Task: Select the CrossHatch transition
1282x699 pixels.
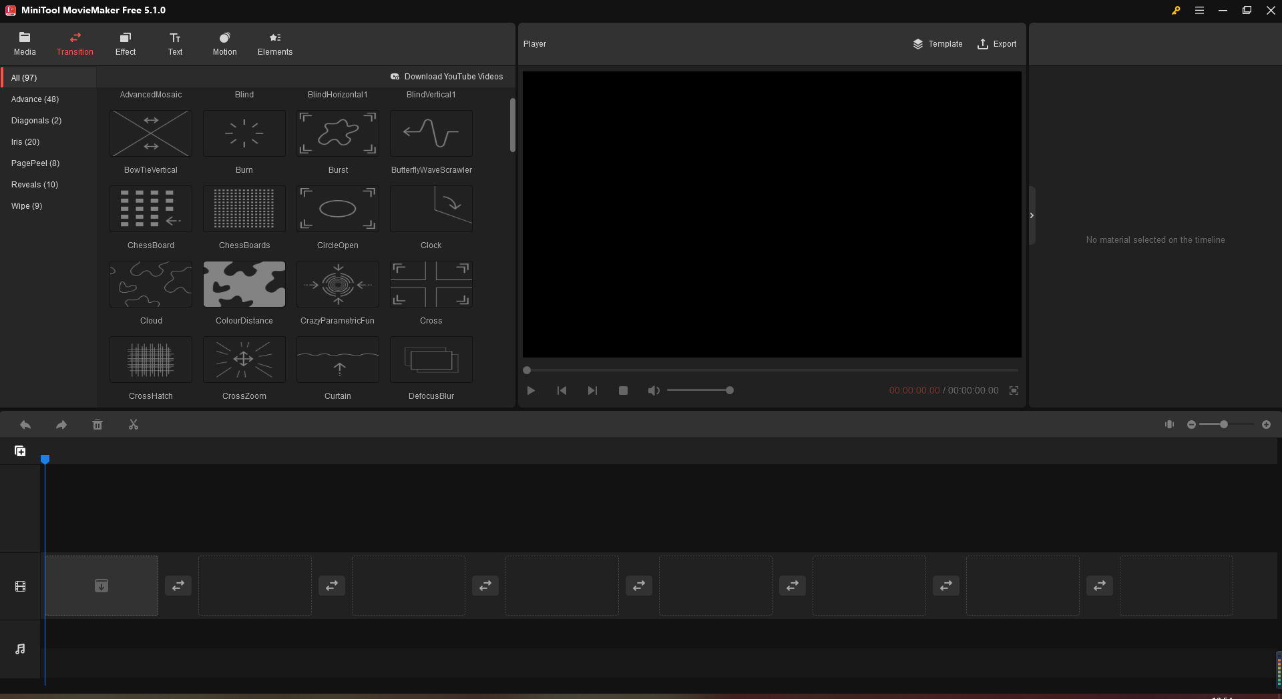Action: [x=151, y=360]
